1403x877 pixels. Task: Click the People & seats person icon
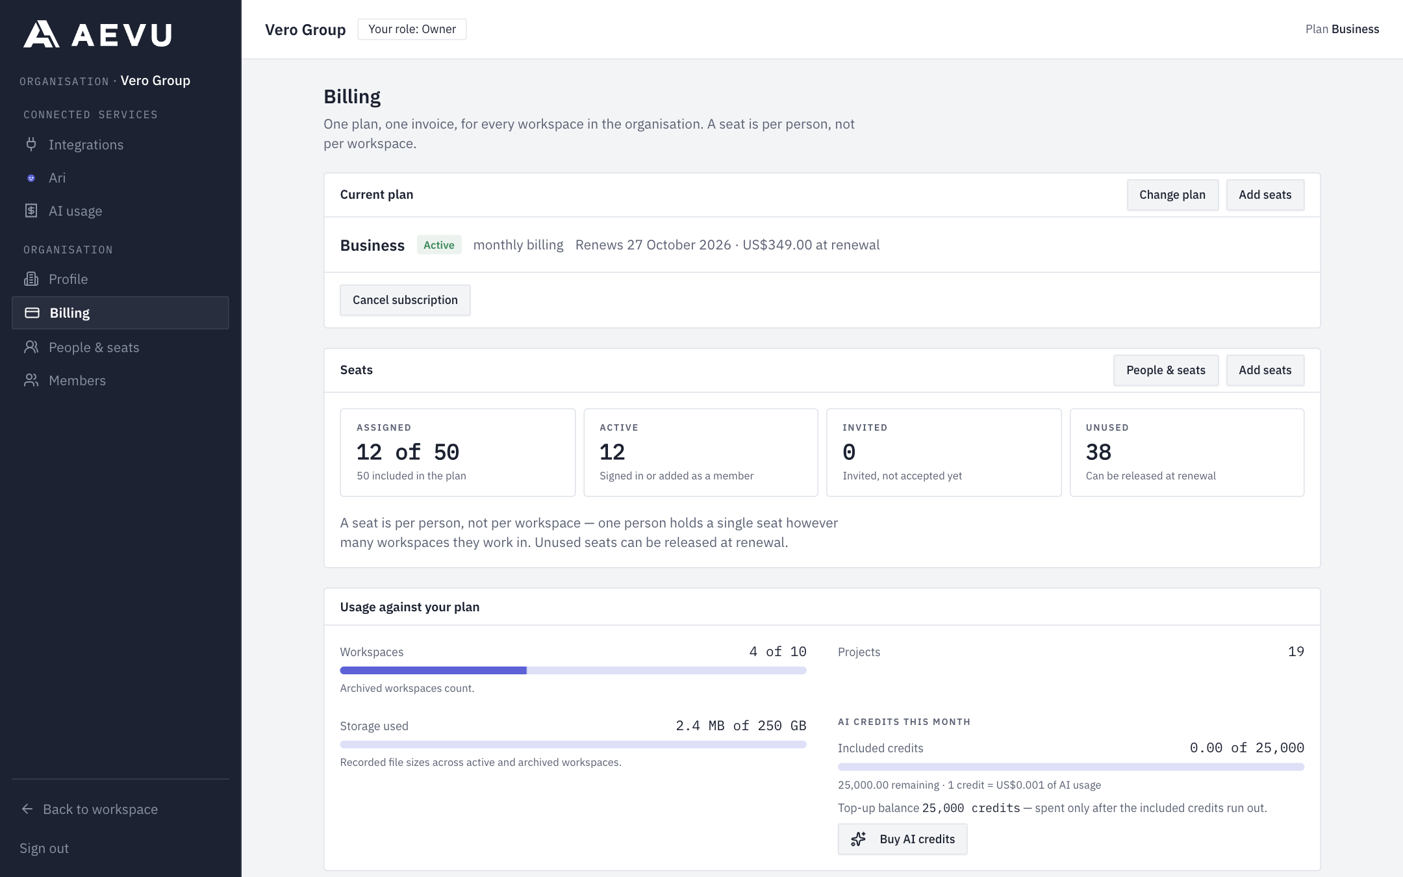(x=31, y=347)
